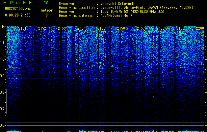Click the date stamp 10.08.20 21:50
207x132 pixels.
(x=17, y=15)
